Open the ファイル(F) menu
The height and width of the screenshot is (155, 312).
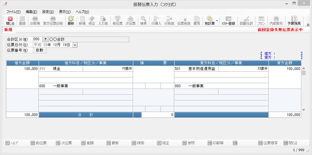coord(13,12)
